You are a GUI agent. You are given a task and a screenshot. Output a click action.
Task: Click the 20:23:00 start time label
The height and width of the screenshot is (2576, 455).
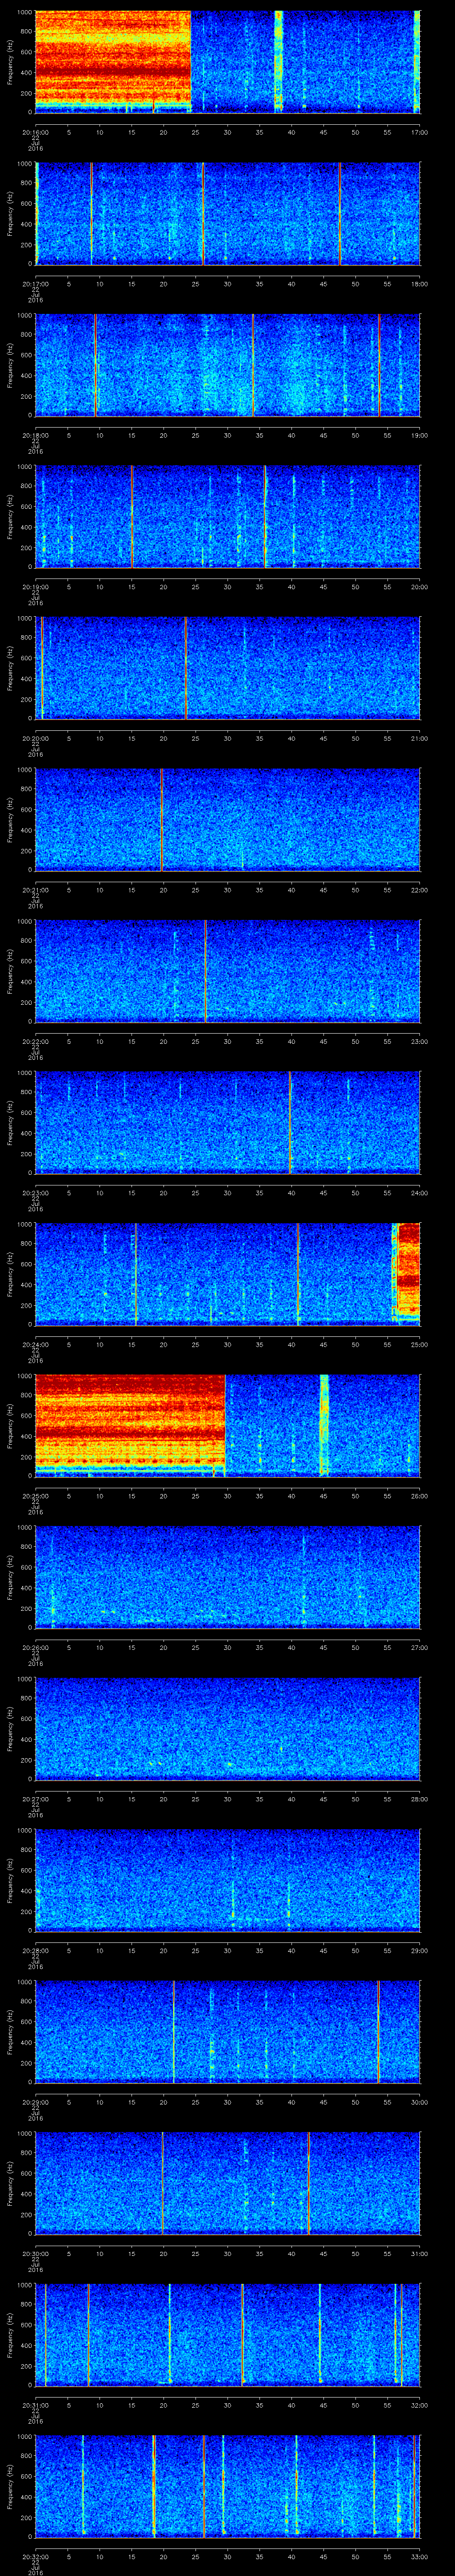pos(36,1193)
